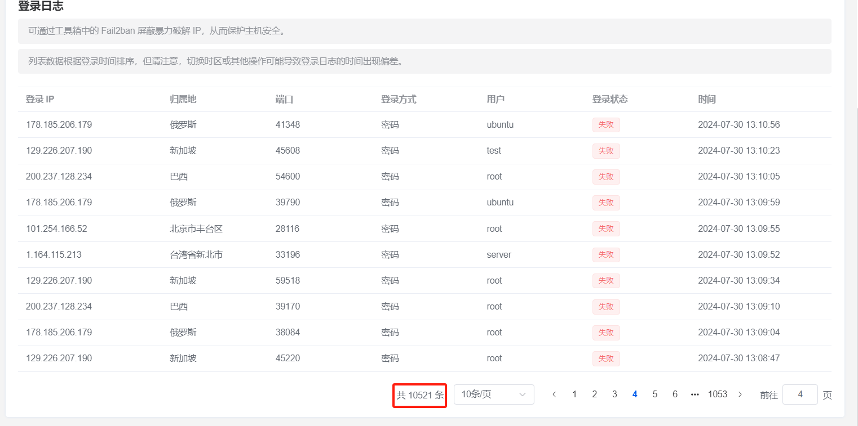Click port value 28116

288,229
